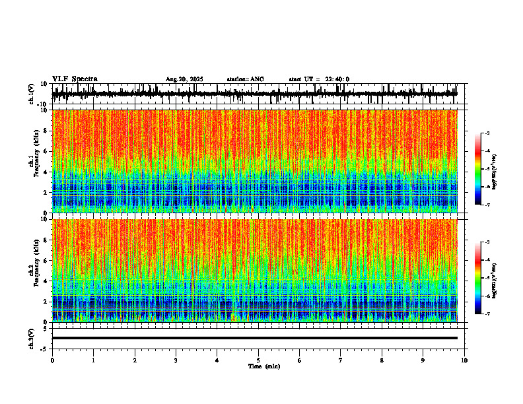Click time axis tick label "8"

coord(382,360)
